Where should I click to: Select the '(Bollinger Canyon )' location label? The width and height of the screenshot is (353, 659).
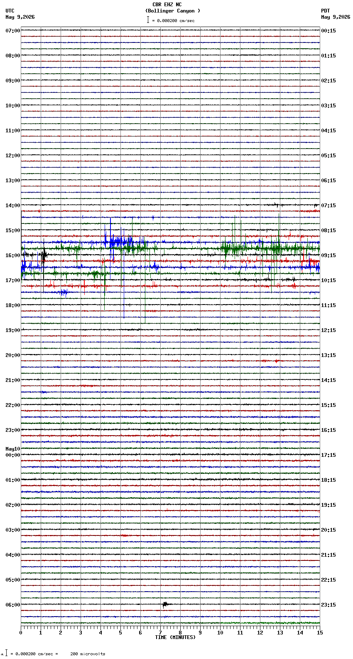tap(173, 11)
